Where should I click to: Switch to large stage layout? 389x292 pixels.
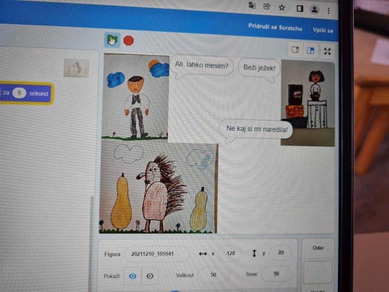coord(311,51)
